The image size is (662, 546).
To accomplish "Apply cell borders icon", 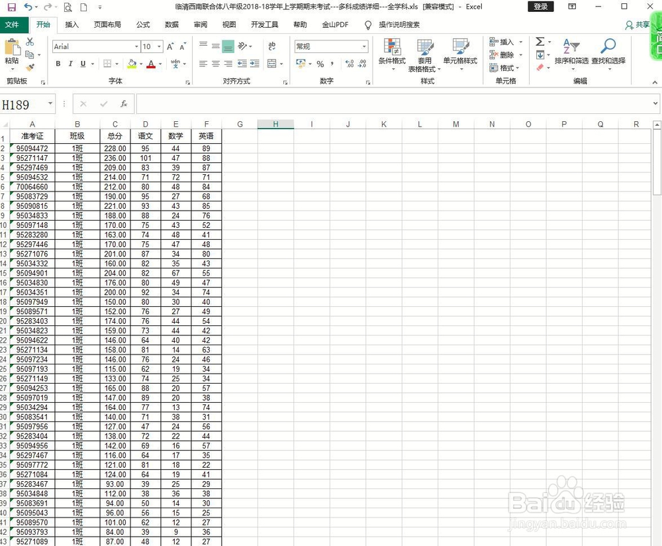I will 107,64.
